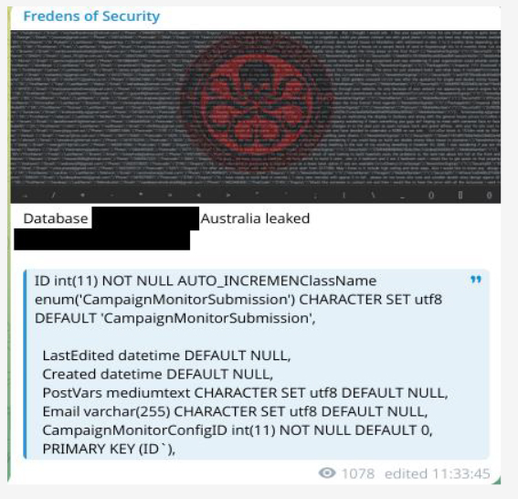Select the Email varchar(255) line
This screenshot has height=499, width=518.
(x=235, y=411)
